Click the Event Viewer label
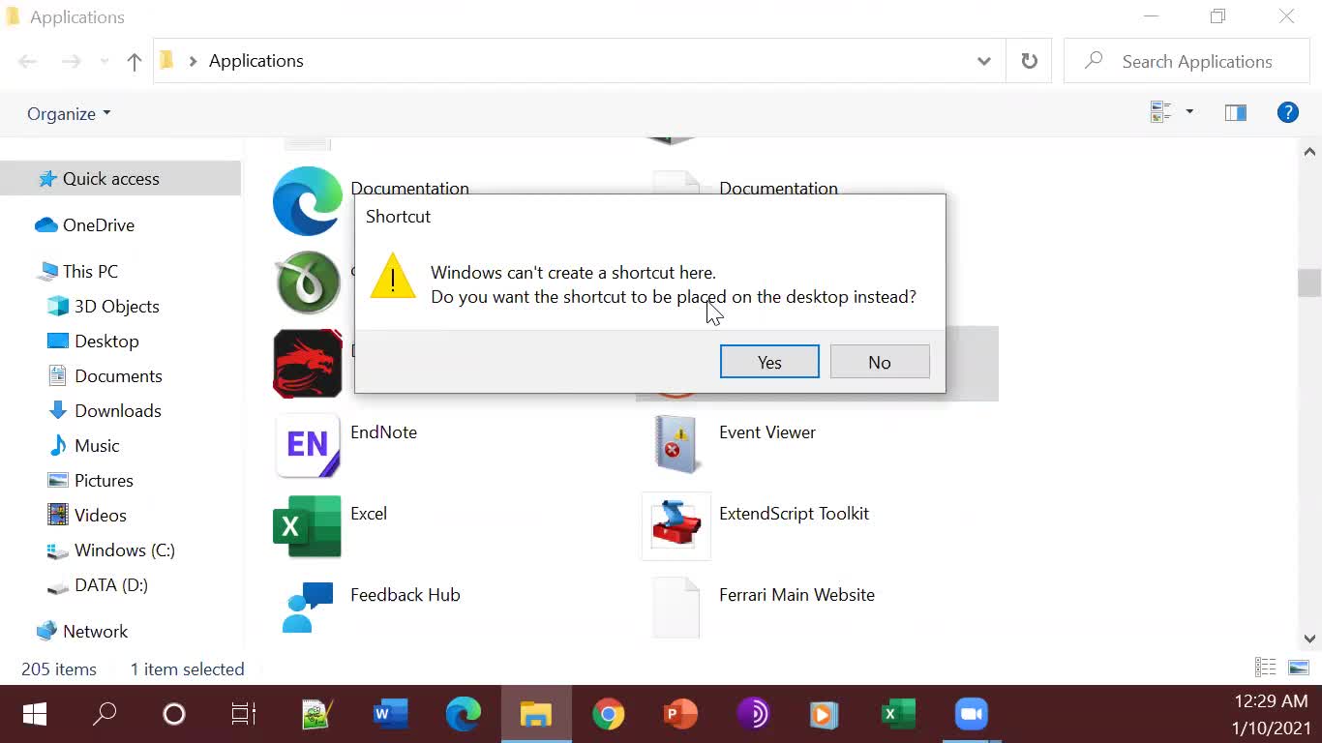The height and width of the screenshot is (743, 1322). coord(766,432)
